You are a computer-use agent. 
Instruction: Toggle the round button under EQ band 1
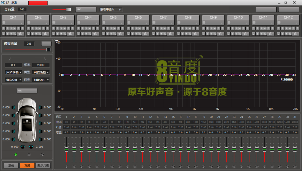66,167
